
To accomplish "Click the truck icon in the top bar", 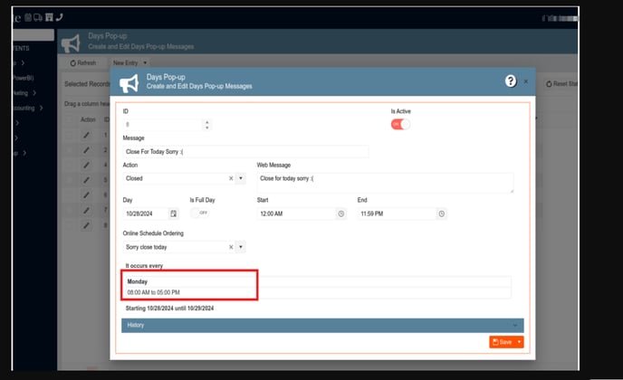I will click(40, 17).
